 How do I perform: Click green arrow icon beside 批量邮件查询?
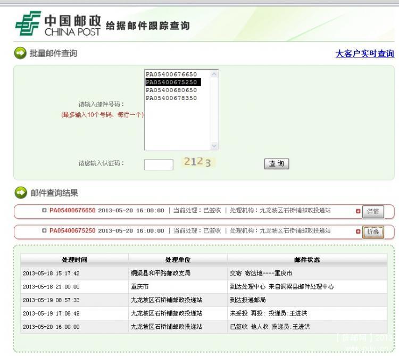[x=20, y=53]
